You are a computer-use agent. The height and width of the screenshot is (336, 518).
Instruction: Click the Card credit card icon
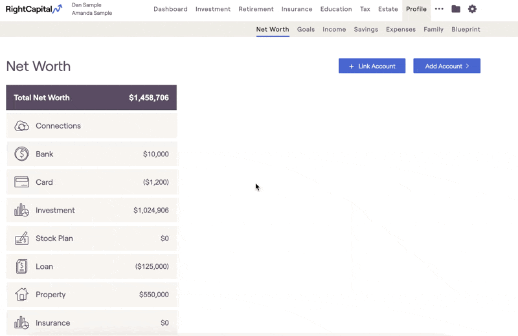[21, 182]
